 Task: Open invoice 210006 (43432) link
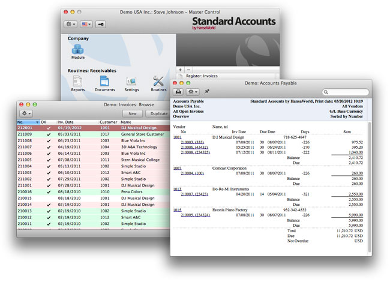pyautogui.click(x=194, y=147)
